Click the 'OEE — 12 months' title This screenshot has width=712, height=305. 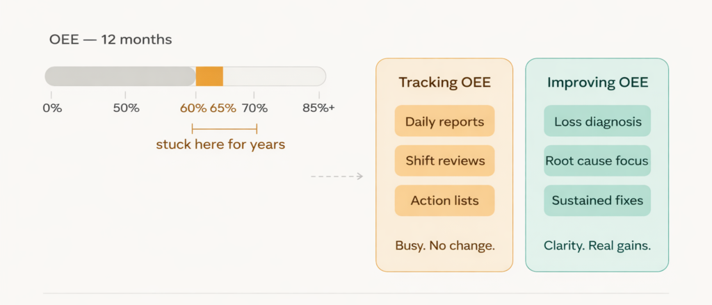point(111,40)
